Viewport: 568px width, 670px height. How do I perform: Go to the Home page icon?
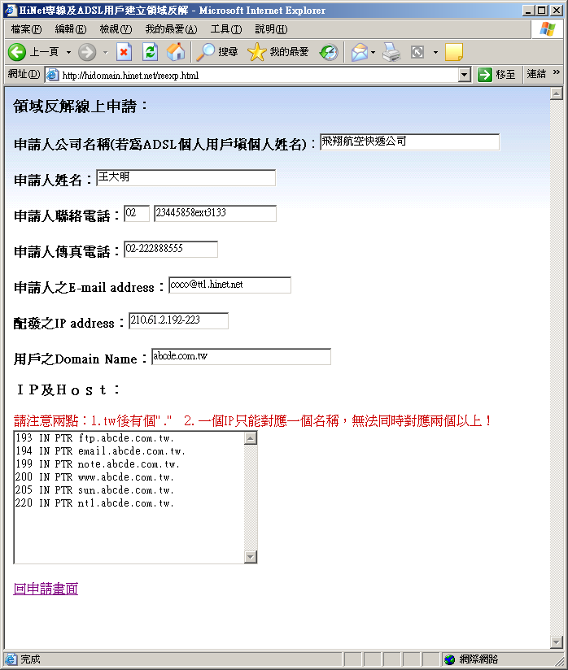coord(176,52)
